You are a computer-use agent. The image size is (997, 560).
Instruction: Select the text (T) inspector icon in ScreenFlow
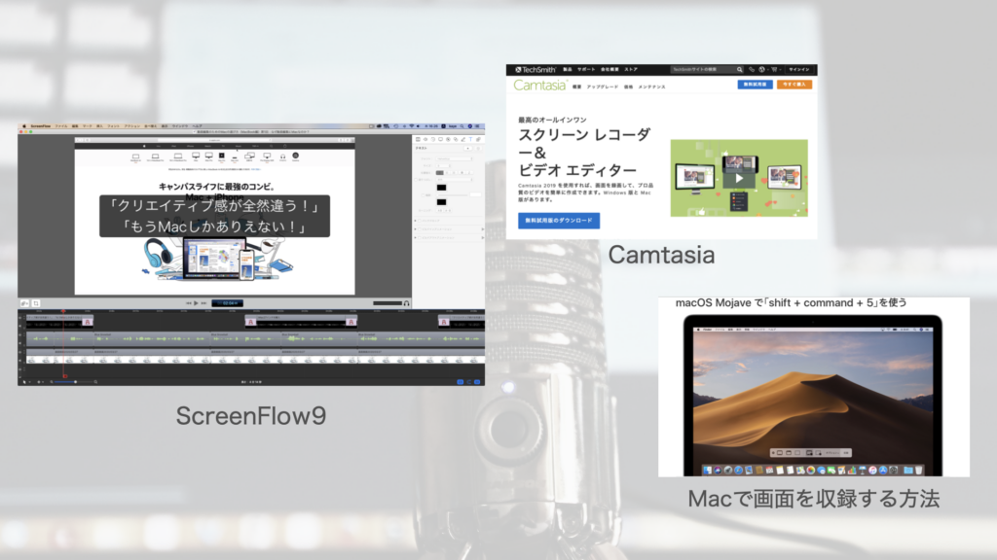471,139
